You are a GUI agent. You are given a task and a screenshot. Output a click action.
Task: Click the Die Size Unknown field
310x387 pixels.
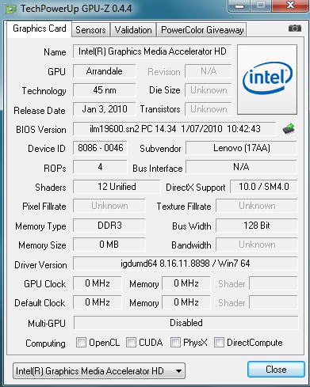click(x=209, y=90)
